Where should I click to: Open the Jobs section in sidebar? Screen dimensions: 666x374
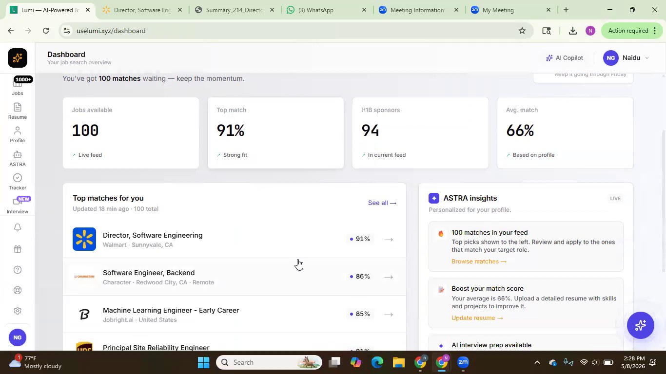coord(18,88)
